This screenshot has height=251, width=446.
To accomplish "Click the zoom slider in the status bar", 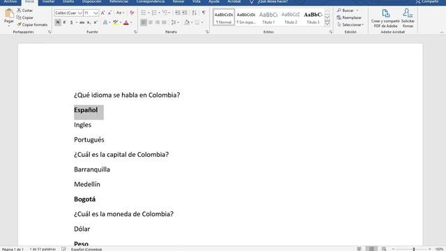I will [x=411, y=249].
